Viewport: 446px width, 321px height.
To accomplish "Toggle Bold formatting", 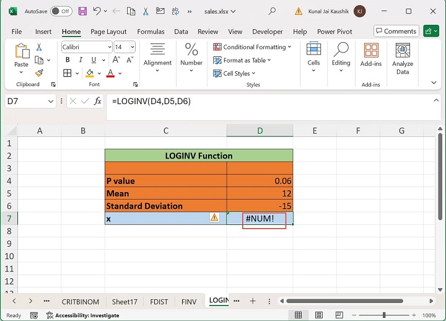I will [68, 59].
